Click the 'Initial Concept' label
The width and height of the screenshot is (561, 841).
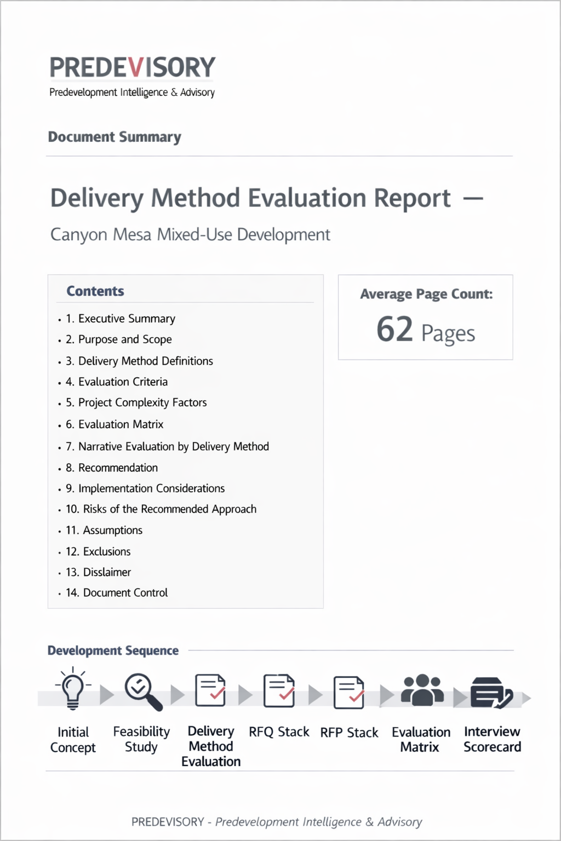pyautogui.click(x=73, y=740)
